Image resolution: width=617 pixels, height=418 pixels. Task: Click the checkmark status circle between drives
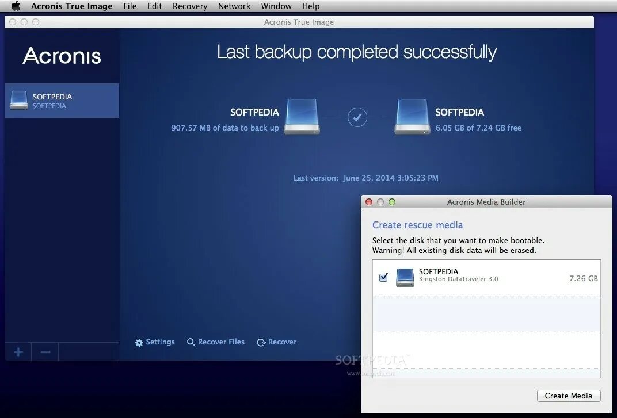click(357, 117)
